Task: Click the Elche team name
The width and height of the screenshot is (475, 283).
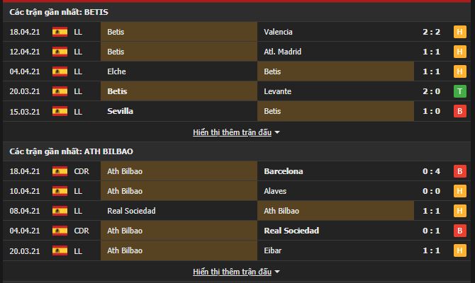Action: [x=116, y=71]
